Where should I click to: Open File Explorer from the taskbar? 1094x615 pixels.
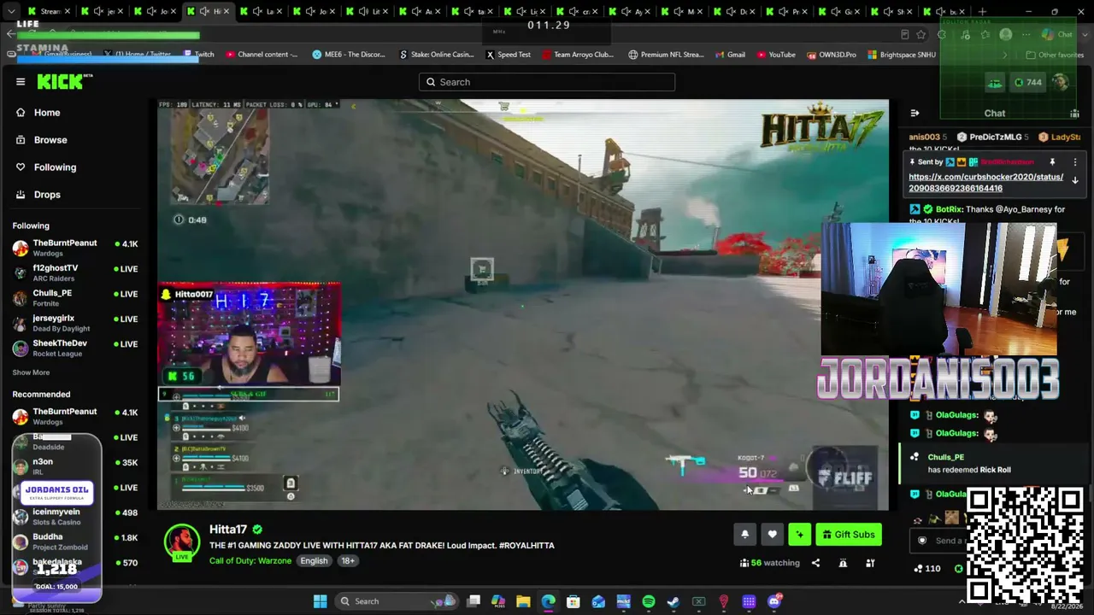click(523, 601)
